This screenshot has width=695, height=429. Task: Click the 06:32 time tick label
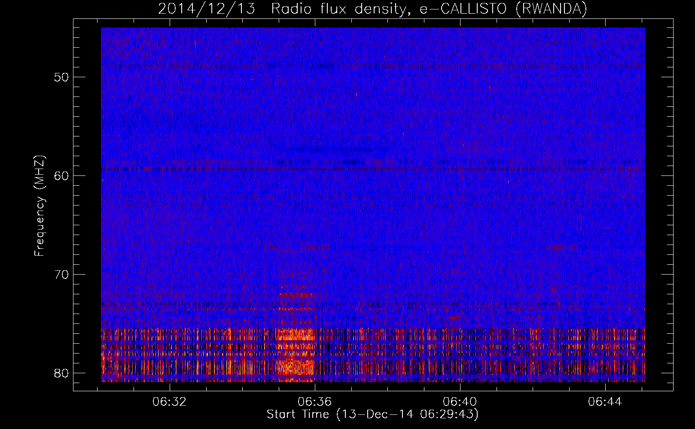coord(170,402)
